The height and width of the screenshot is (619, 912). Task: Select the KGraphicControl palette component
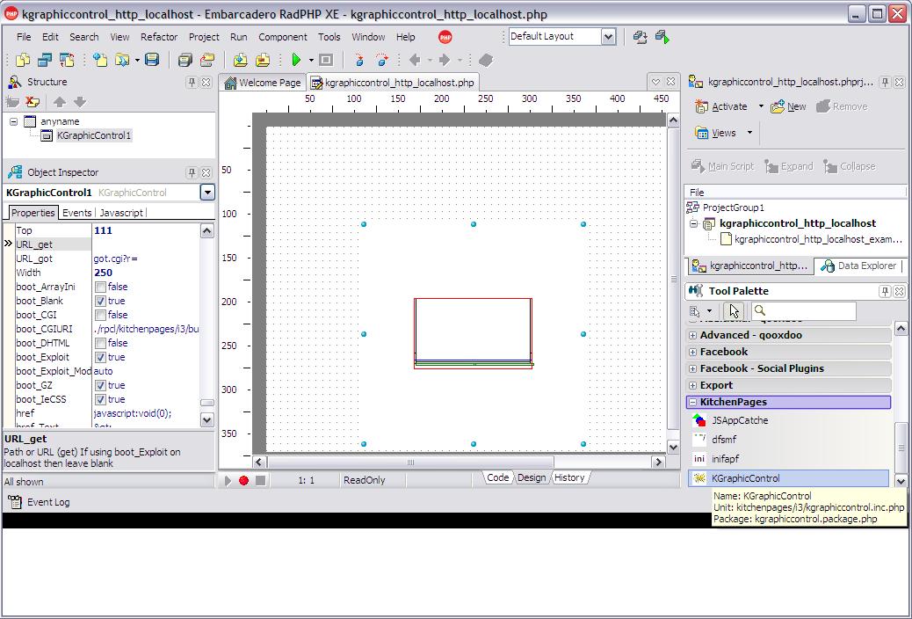789,478
